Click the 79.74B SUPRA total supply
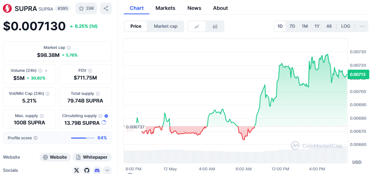 [85, 101]
